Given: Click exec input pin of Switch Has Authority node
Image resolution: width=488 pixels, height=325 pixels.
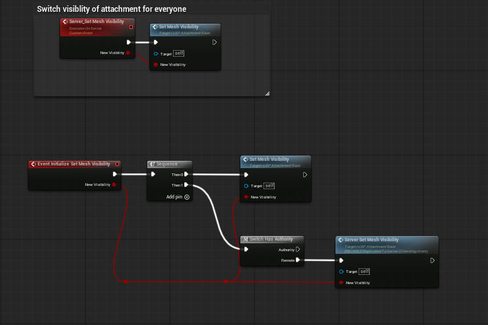Looking at the screenshot, I should (246, 249).
